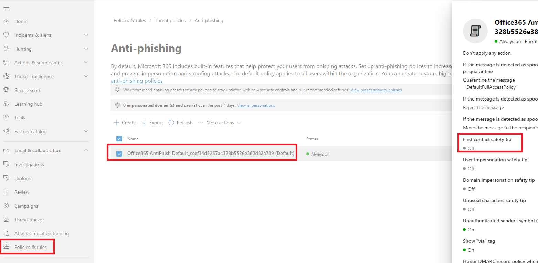The width and height of the screenshot is (538, 263).
Task: Expand the Actions & submissions chevron
Action: (86, 63)
